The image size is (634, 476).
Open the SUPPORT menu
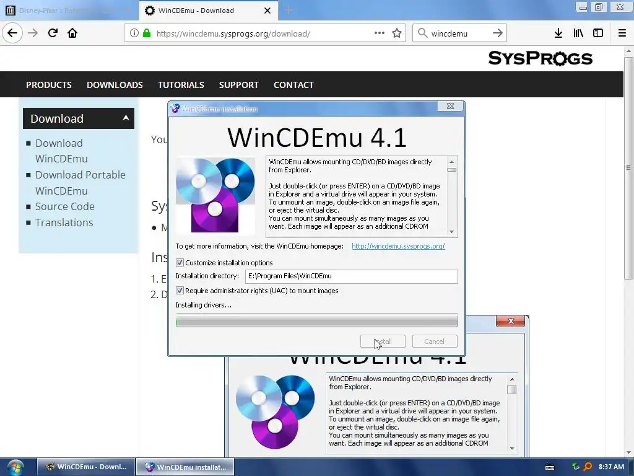[238, 85]
